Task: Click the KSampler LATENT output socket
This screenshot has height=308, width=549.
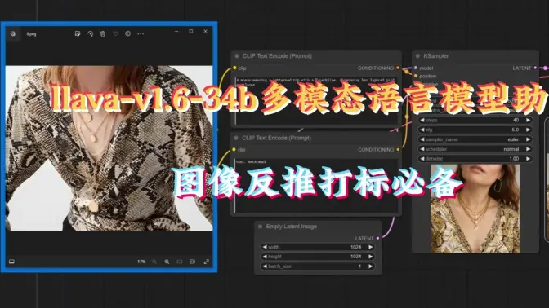Action: [x=535, y=68]
